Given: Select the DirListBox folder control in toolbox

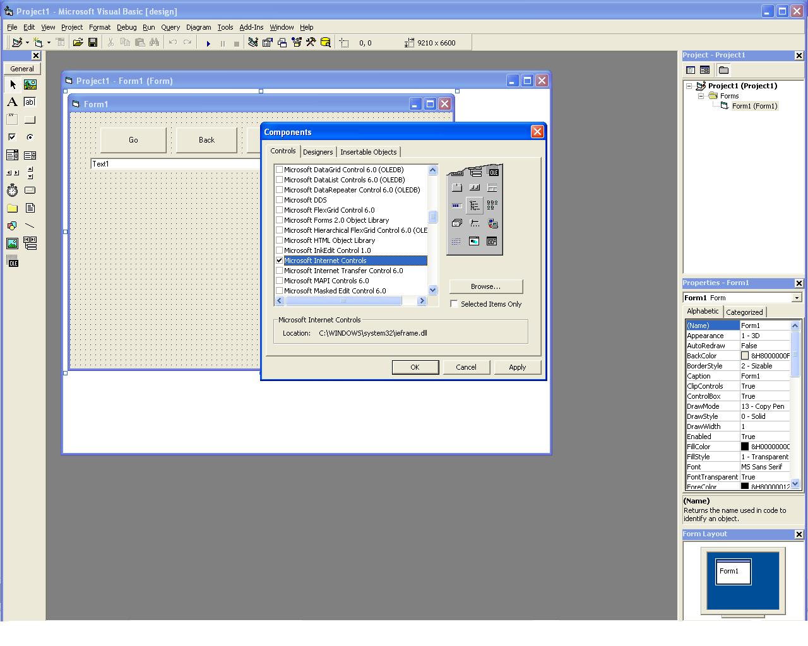Looking at the screenshot, I should point(13,208).
